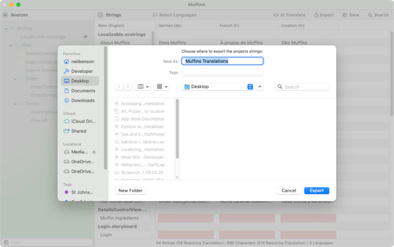This screenshot has width=394, height=247.
Task: Open the Shared folder in the sidebar
Action: [x=80, y=131]
